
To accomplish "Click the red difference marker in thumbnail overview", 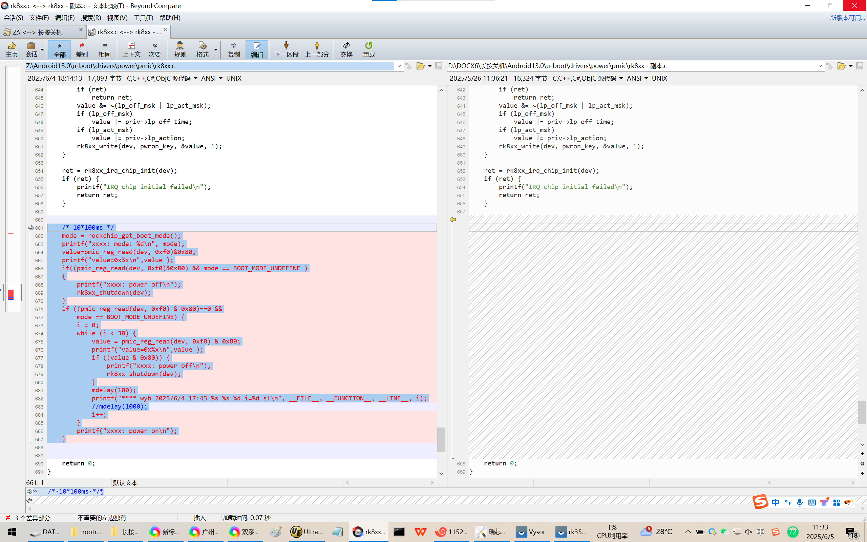I will point(11,294).
